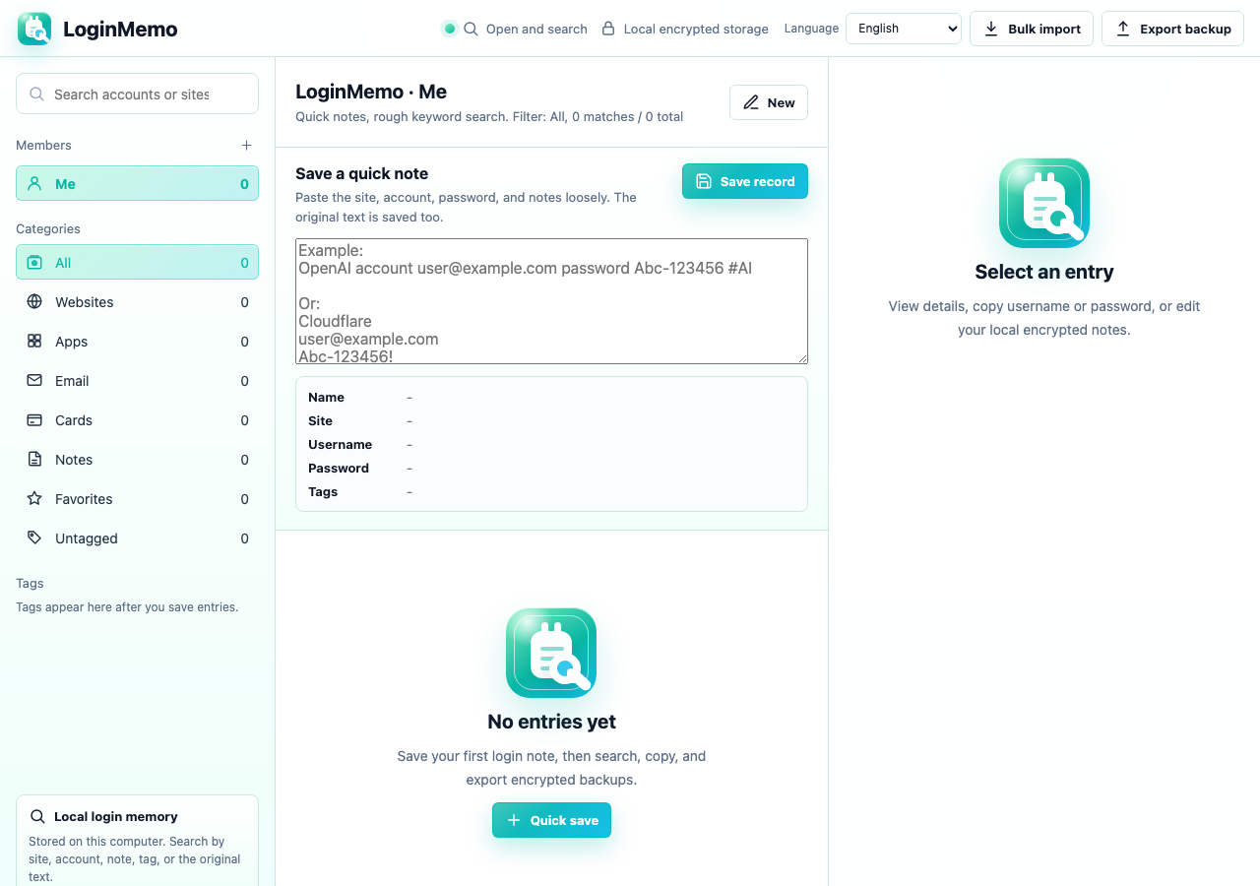The width and height of the screenshot is (1260, 886).
Task: Select the Me member
Action: pos(137,183)
